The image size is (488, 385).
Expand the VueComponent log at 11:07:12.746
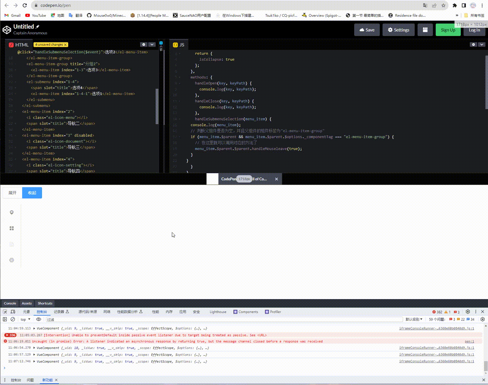[x=34, y=361]
